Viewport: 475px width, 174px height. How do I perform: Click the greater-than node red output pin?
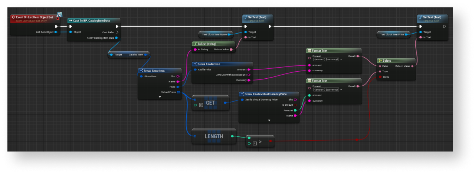[x=271, y=141]
